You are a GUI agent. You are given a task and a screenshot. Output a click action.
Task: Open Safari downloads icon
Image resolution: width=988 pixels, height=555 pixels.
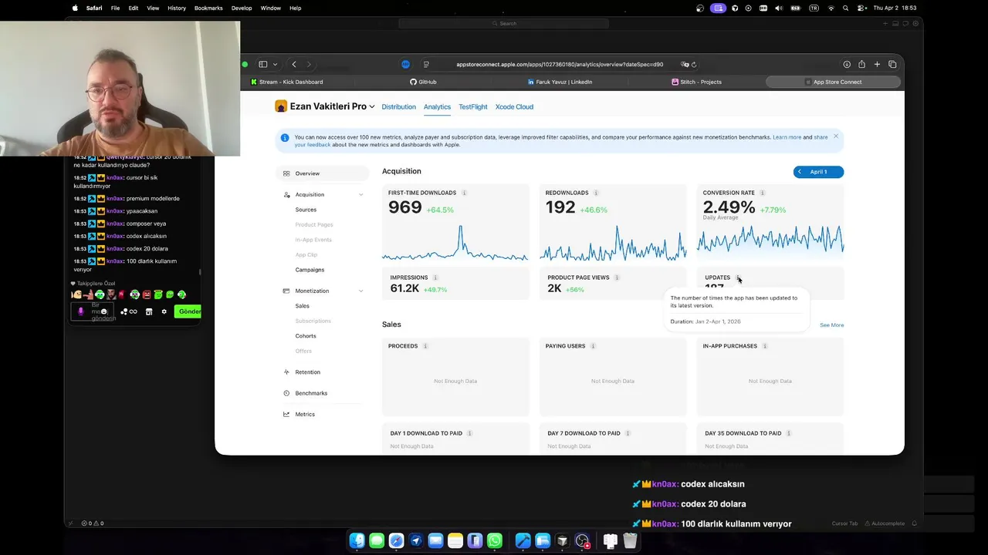(x=847, y=65)
